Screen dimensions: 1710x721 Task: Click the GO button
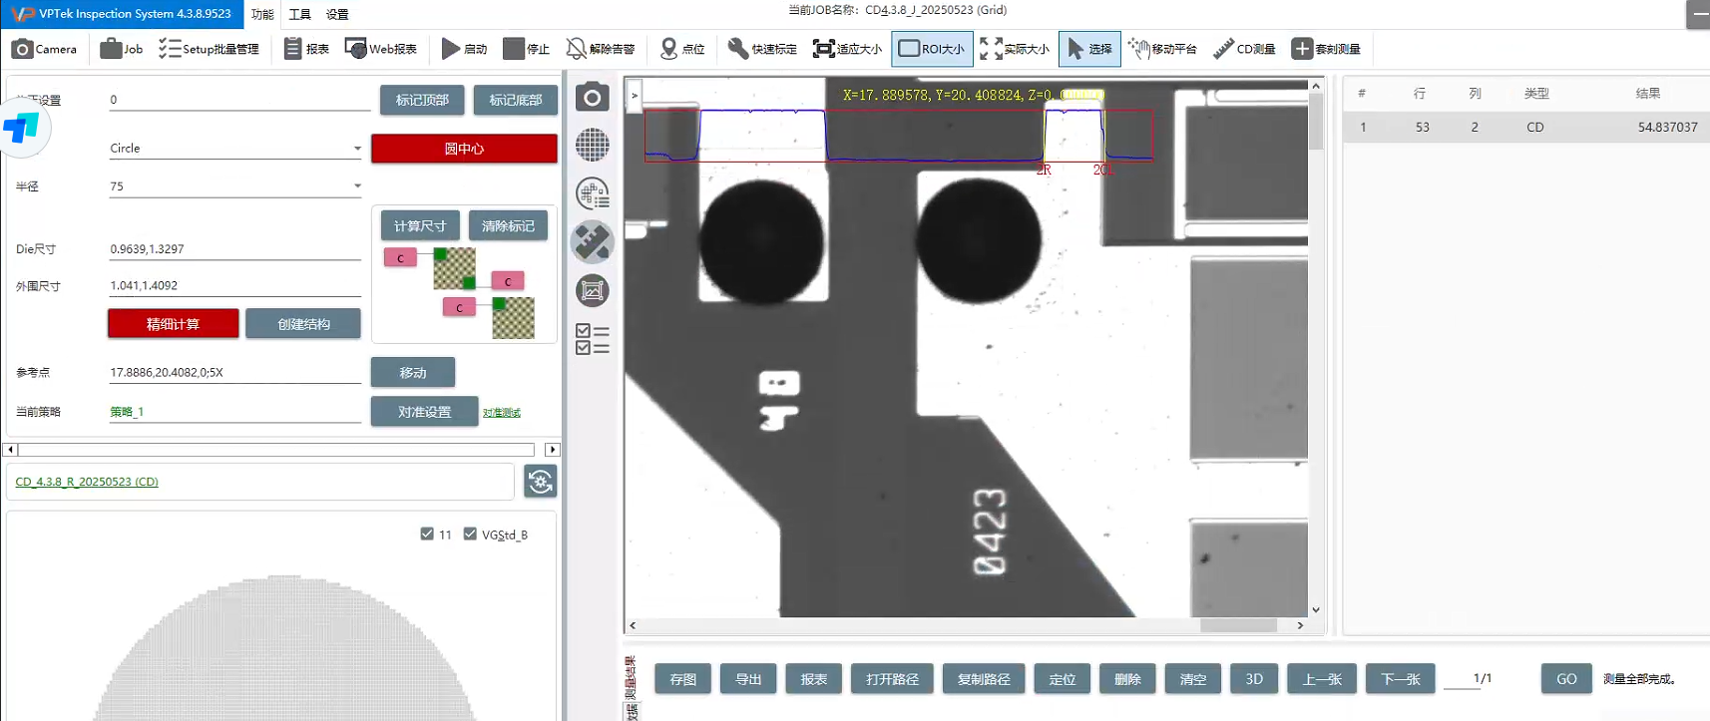click(x=1566, y=679)
